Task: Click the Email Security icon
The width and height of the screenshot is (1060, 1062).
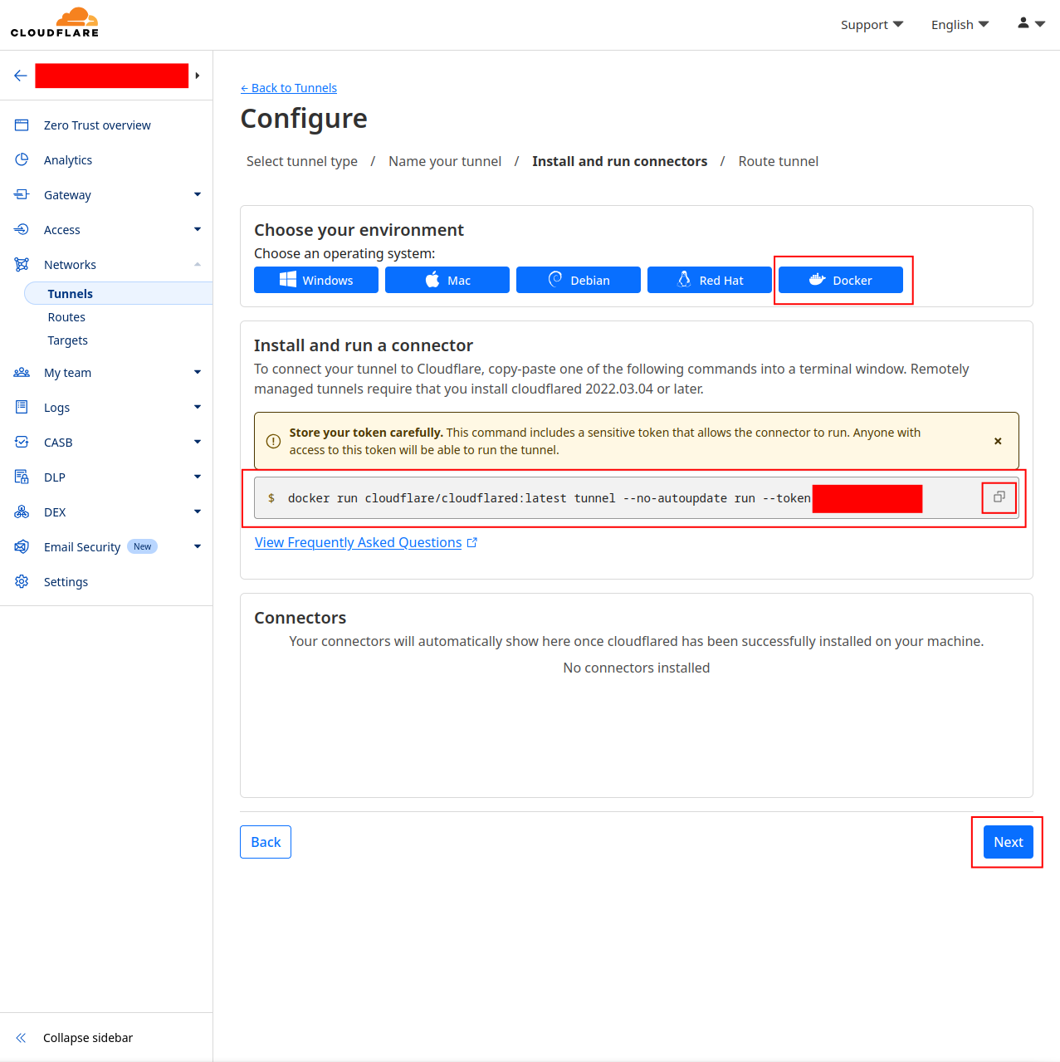Action: pyautogui.click(x=22, y=546)
